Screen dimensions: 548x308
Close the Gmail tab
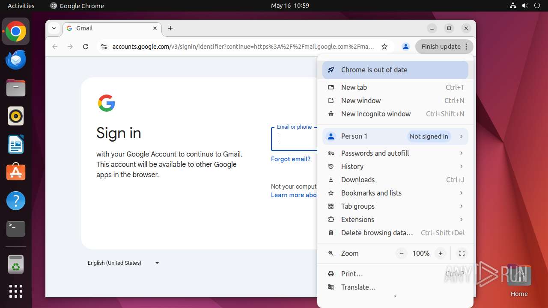[x=155, y=28]
